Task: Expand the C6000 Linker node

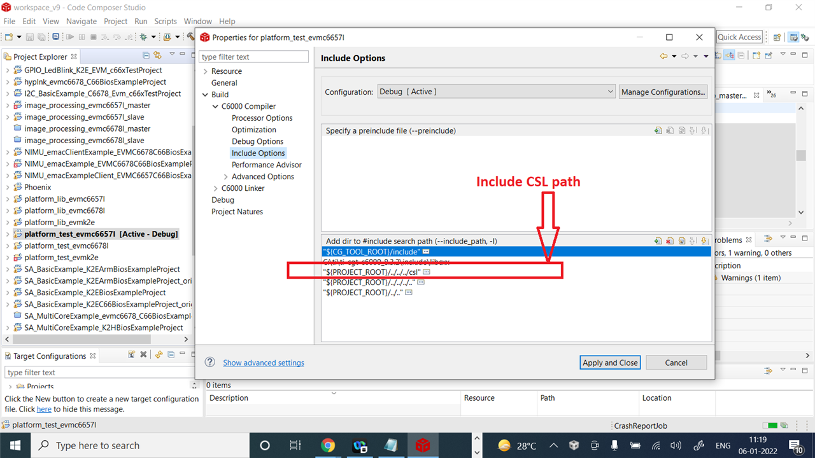Action: pos(216,188)
